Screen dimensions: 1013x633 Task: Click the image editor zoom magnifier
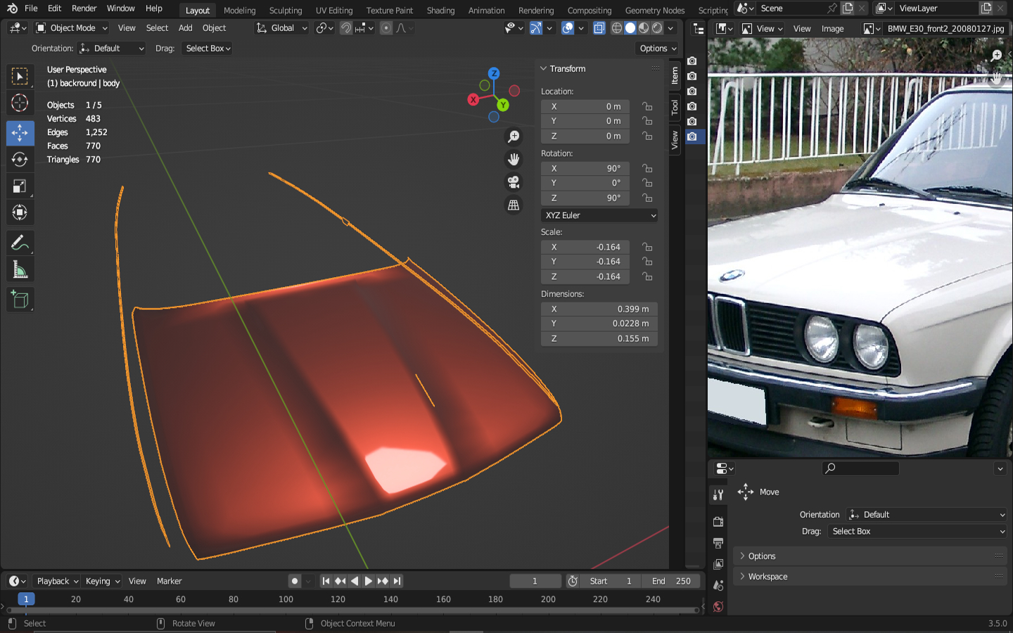coord(996,56)
